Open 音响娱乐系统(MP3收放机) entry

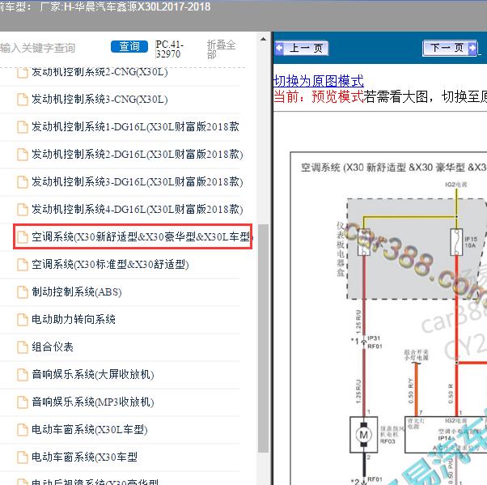point(93,402)
